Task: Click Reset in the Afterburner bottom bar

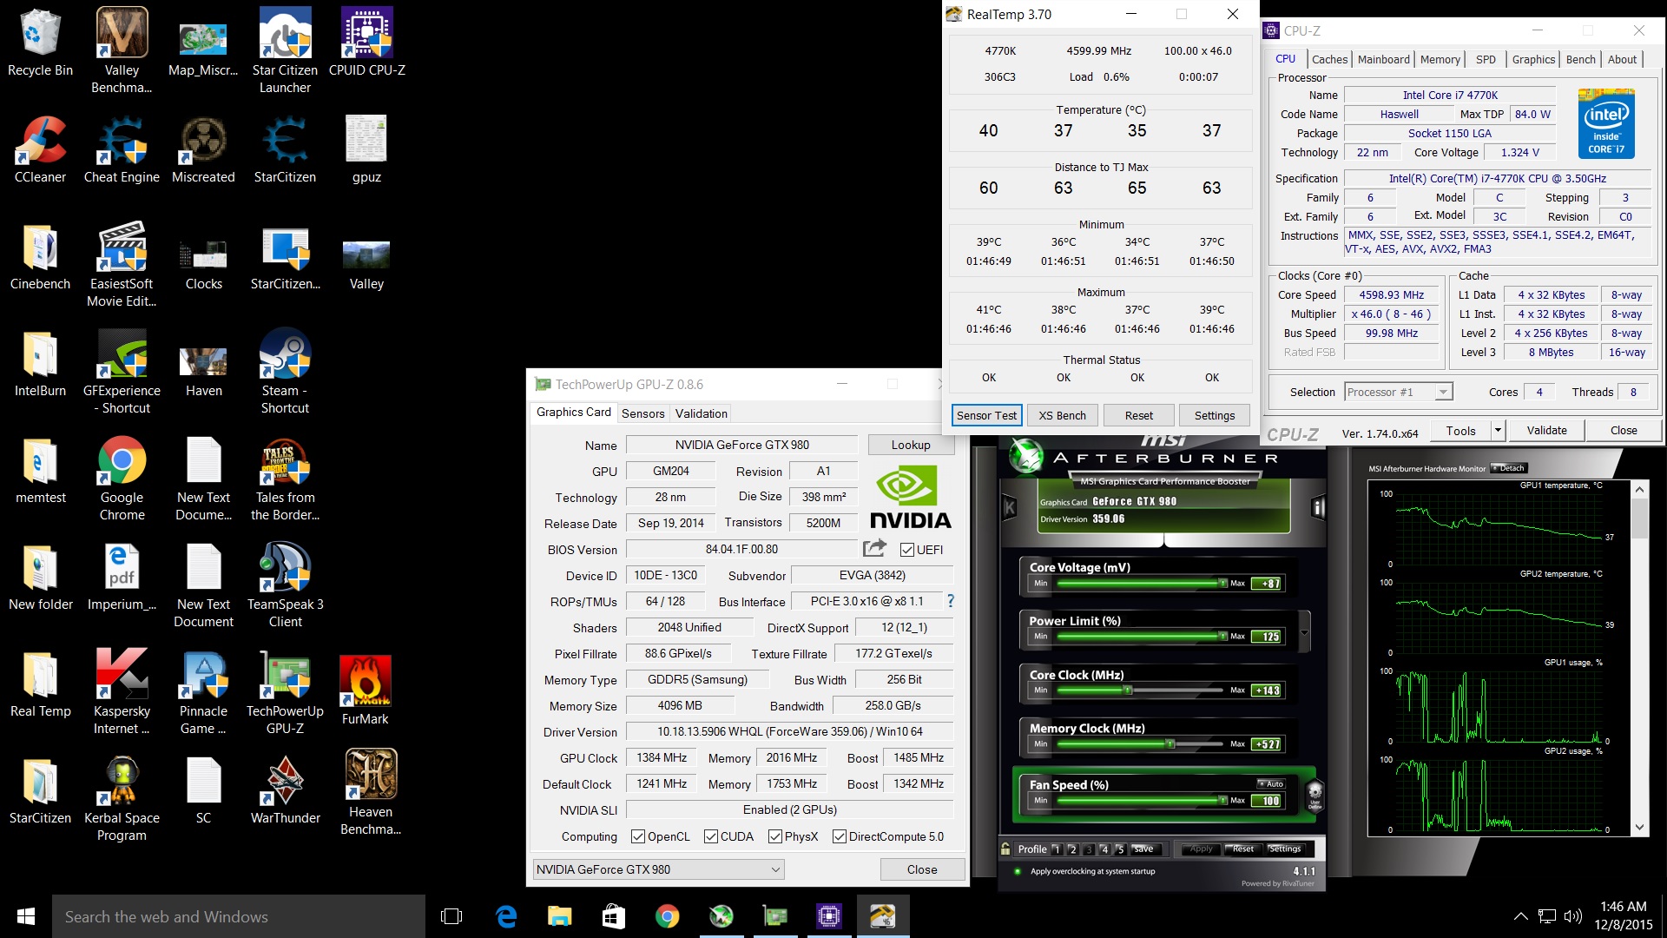Action: [1242, 849]
